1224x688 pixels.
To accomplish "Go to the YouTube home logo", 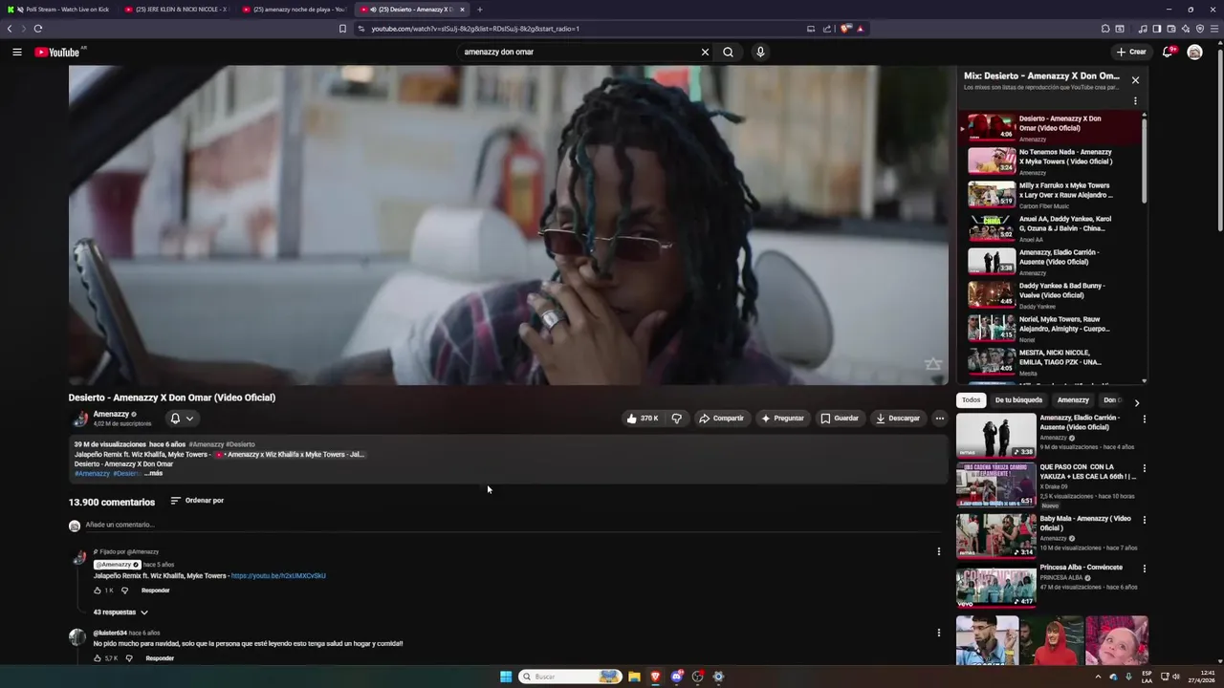I will point(57,52).
